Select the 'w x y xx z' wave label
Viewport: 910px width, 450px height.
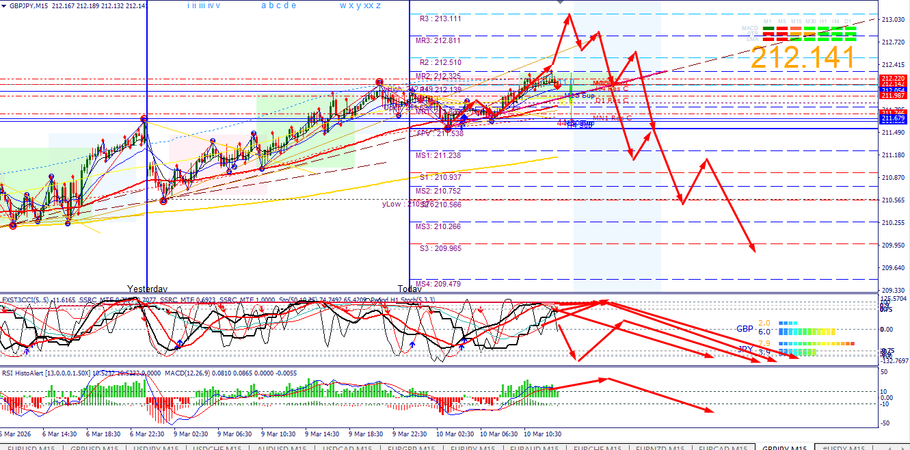click(x=360, y=5)
